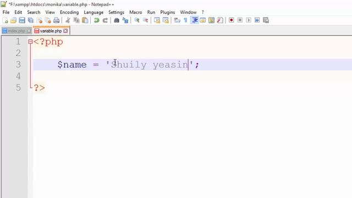Close the index.php tab
352x198 pixels.
click(x=29, y=31)
